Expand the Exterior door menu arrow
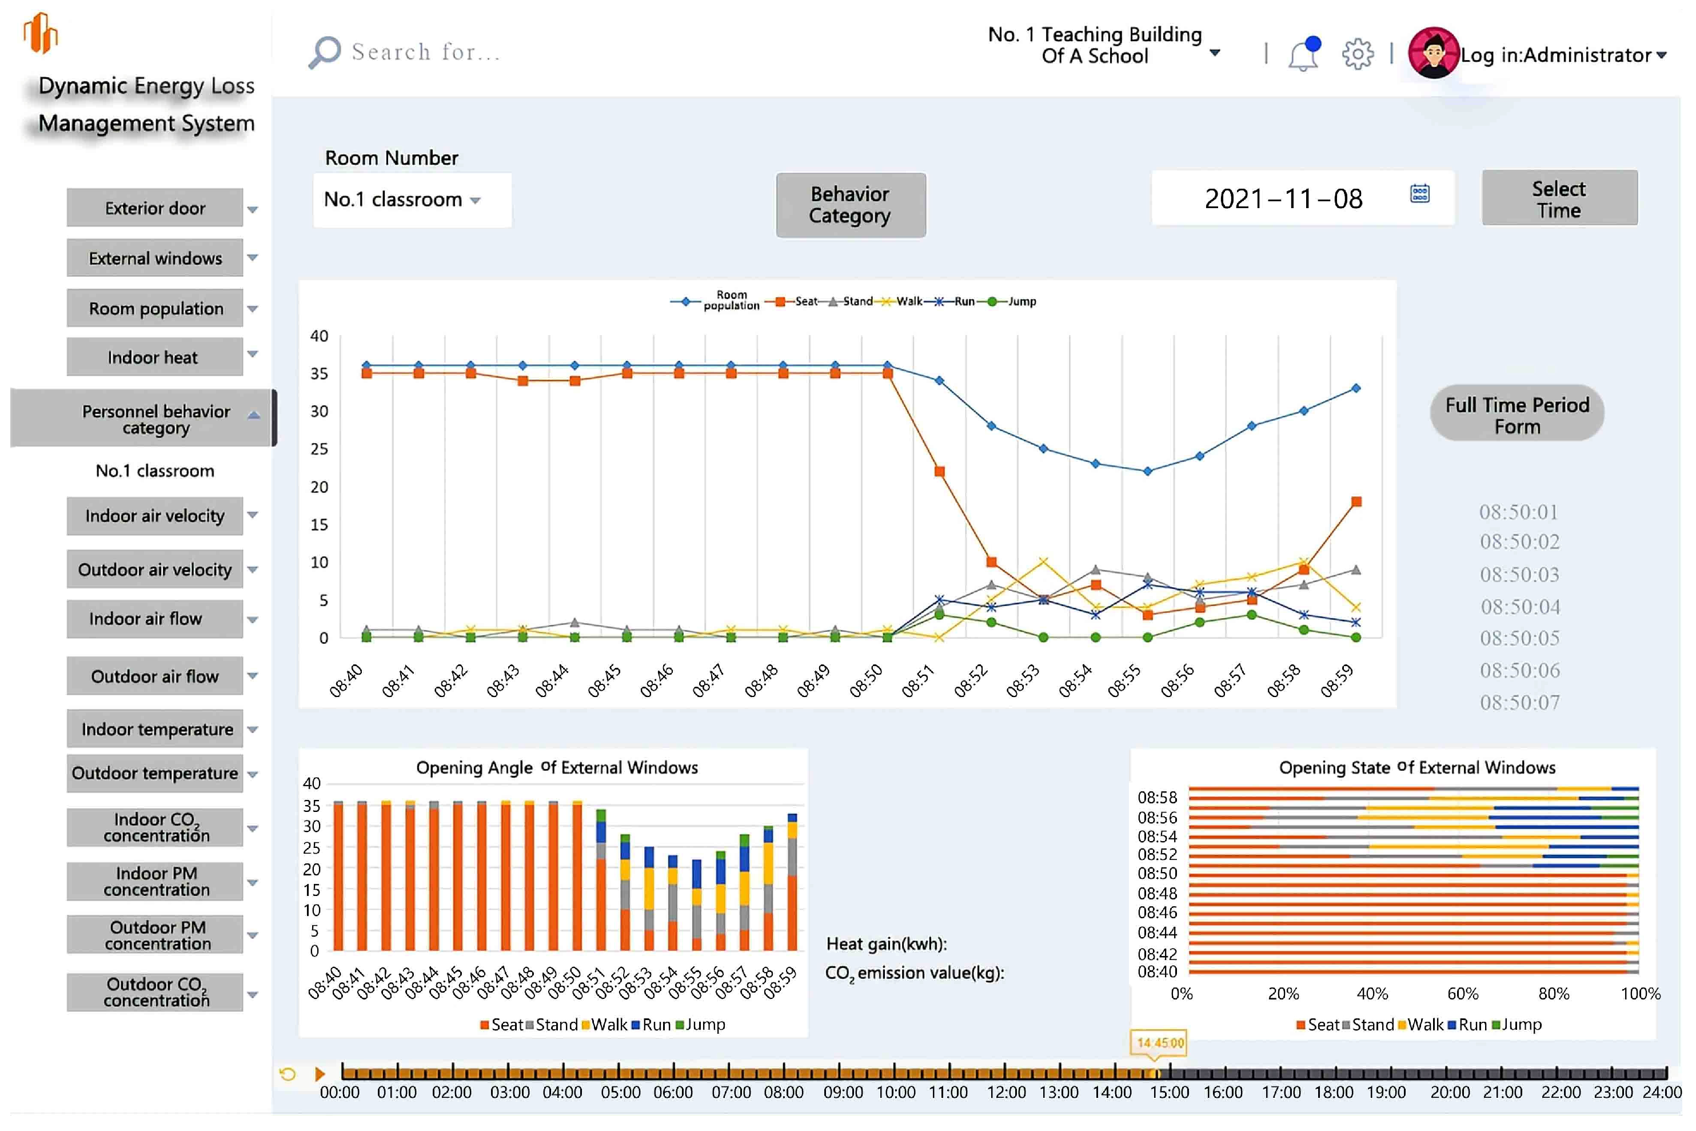The width and height of the screenshot is (1696, 1131). (x=253, y=209)
